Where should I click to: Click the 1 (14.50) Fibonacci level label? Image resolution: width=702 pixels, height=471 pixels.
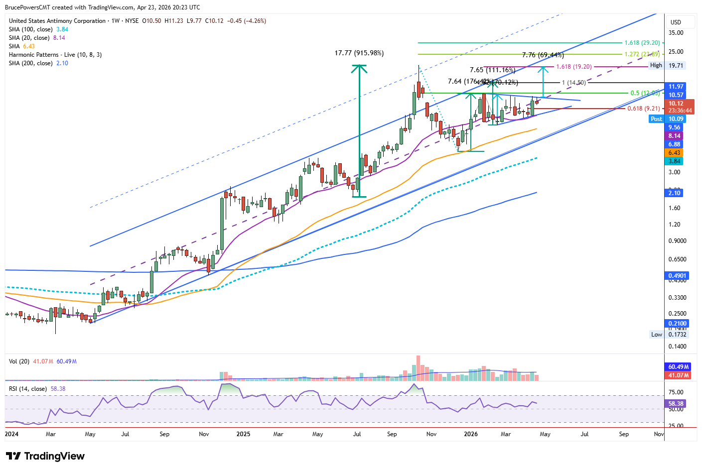coord(574,83)
